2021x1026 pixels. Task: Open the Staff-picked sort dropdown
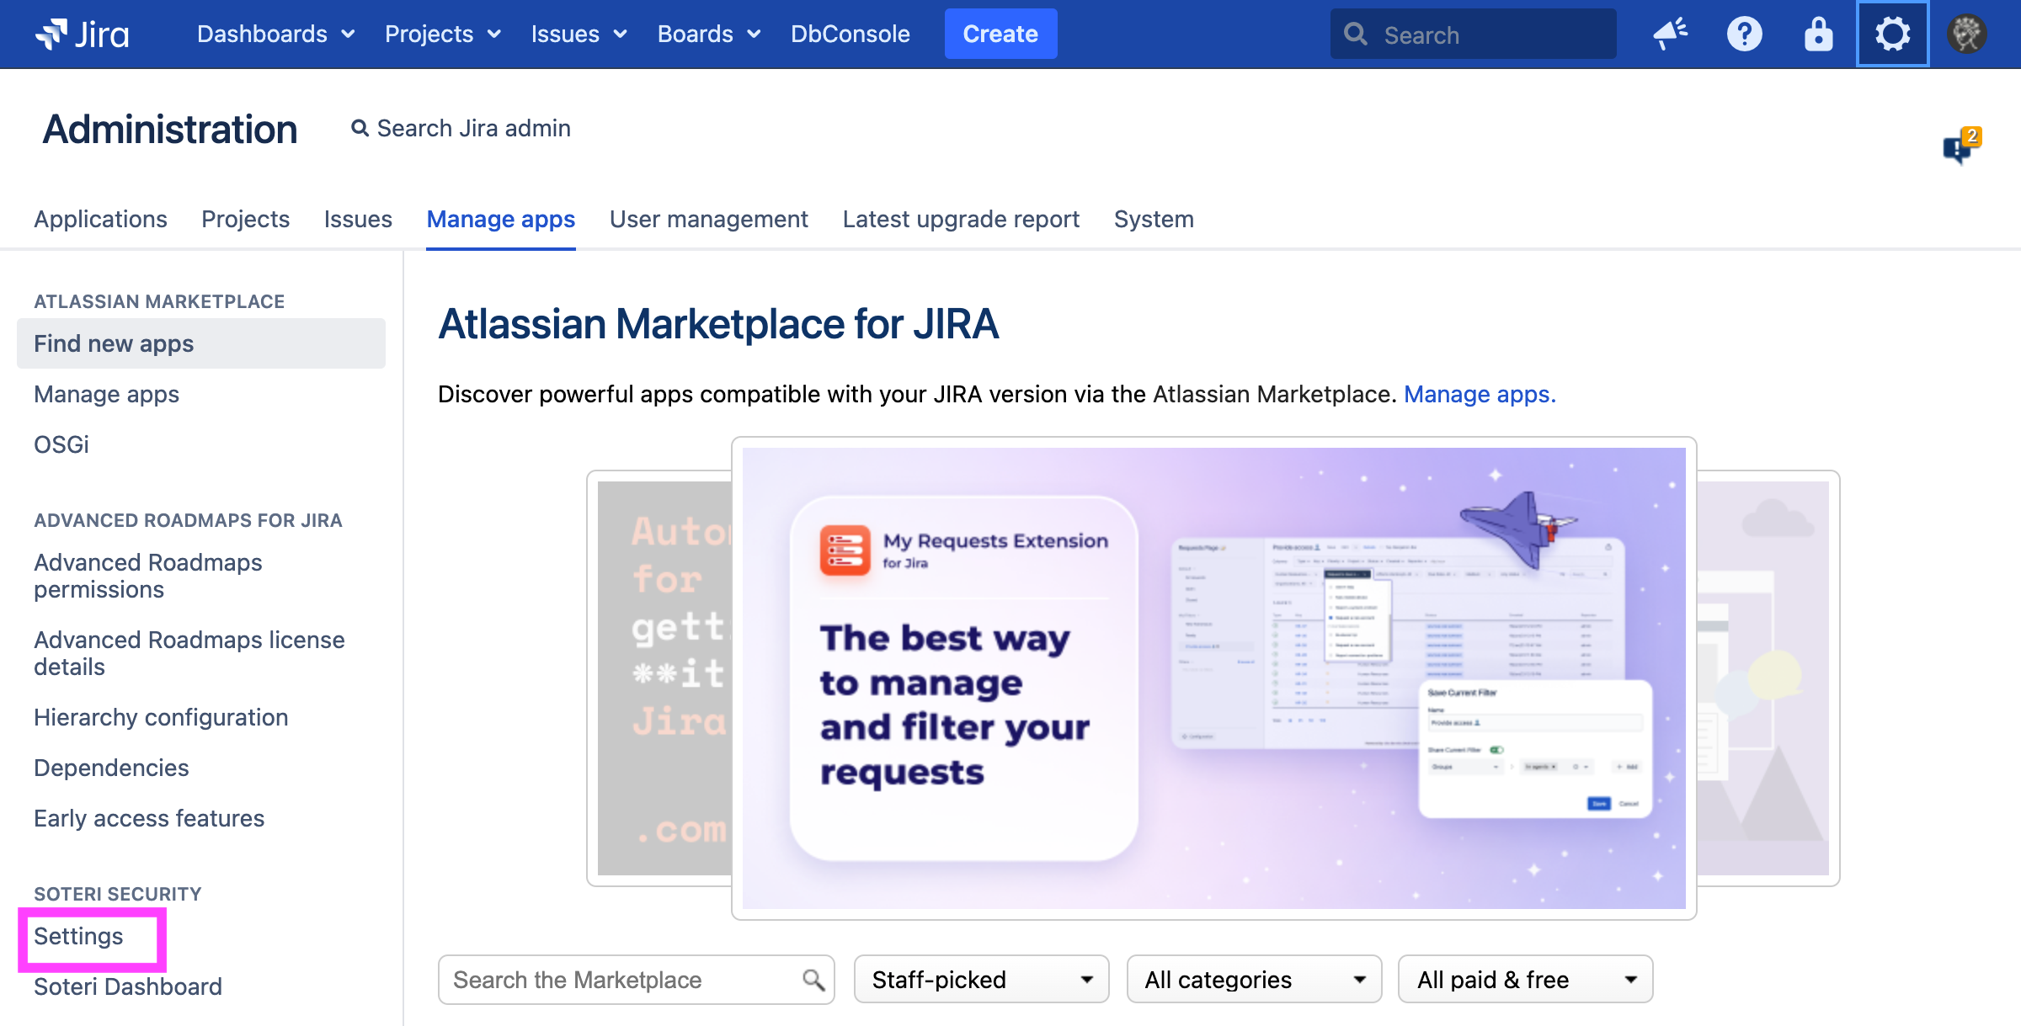pos(981,980)
